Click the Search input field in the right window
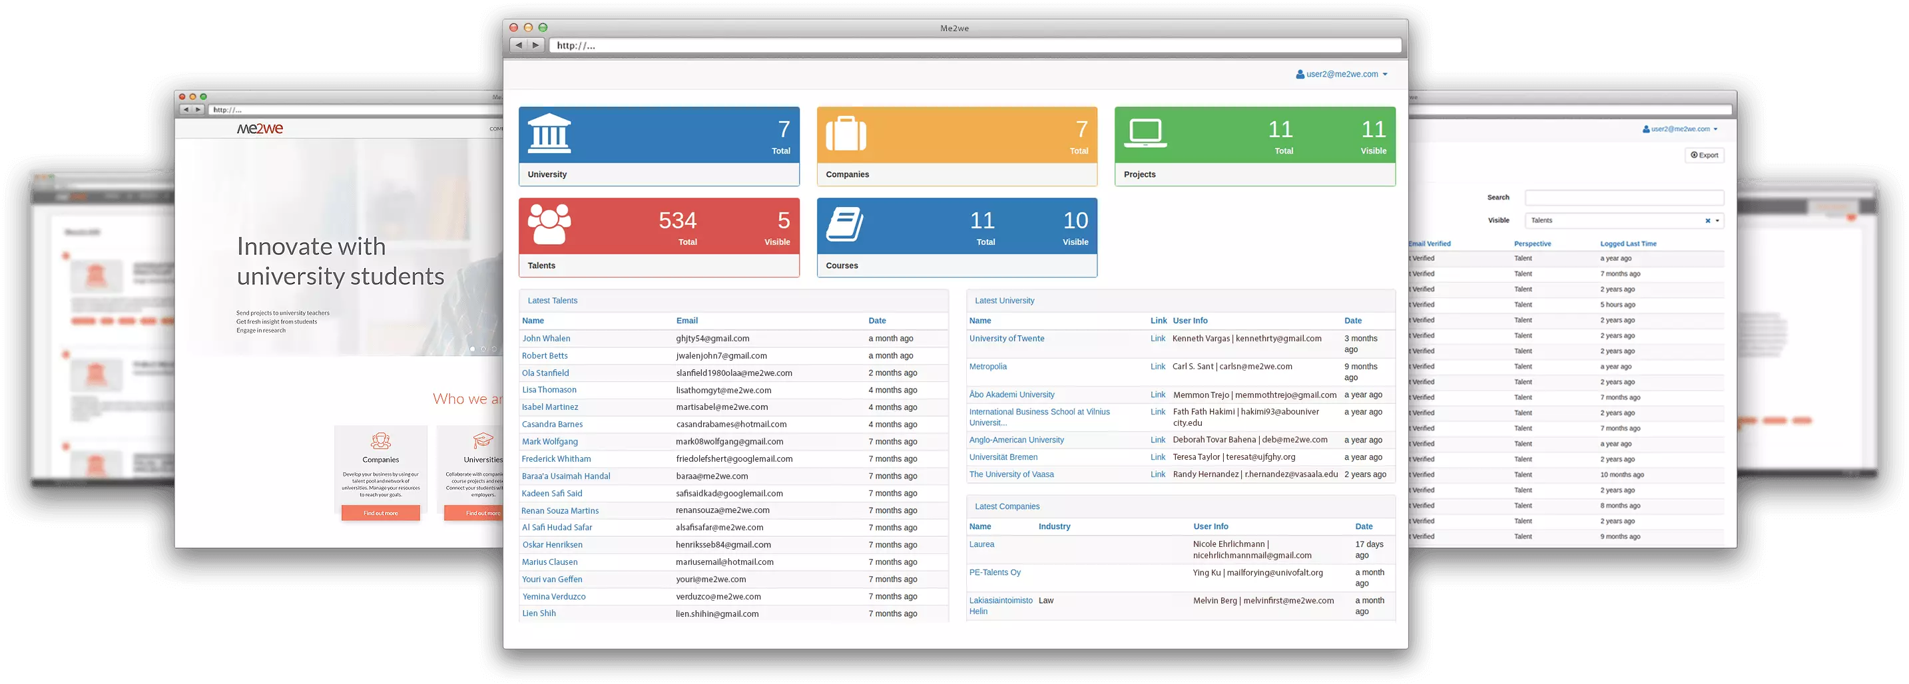This screenshot has width=1909, height=684. point(1625,198)
